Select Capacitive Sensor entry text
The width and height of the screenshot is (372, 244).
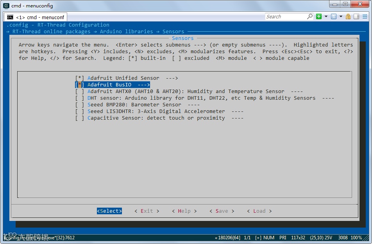tap(156, 118)
